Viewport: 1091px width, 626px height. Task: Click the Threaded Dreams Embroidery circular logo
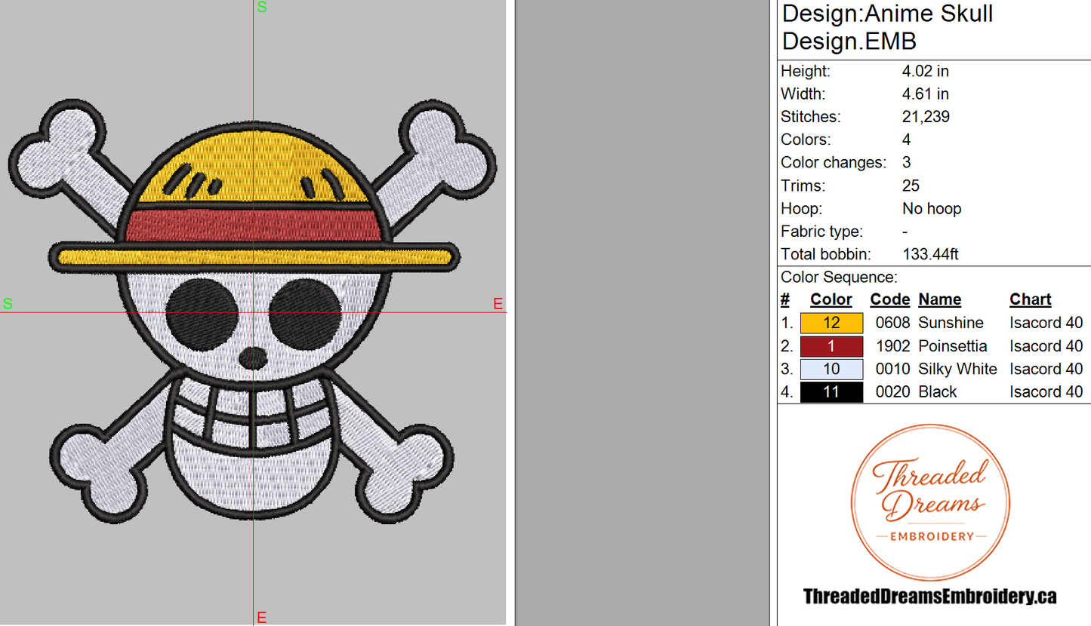tap(929, 503)
